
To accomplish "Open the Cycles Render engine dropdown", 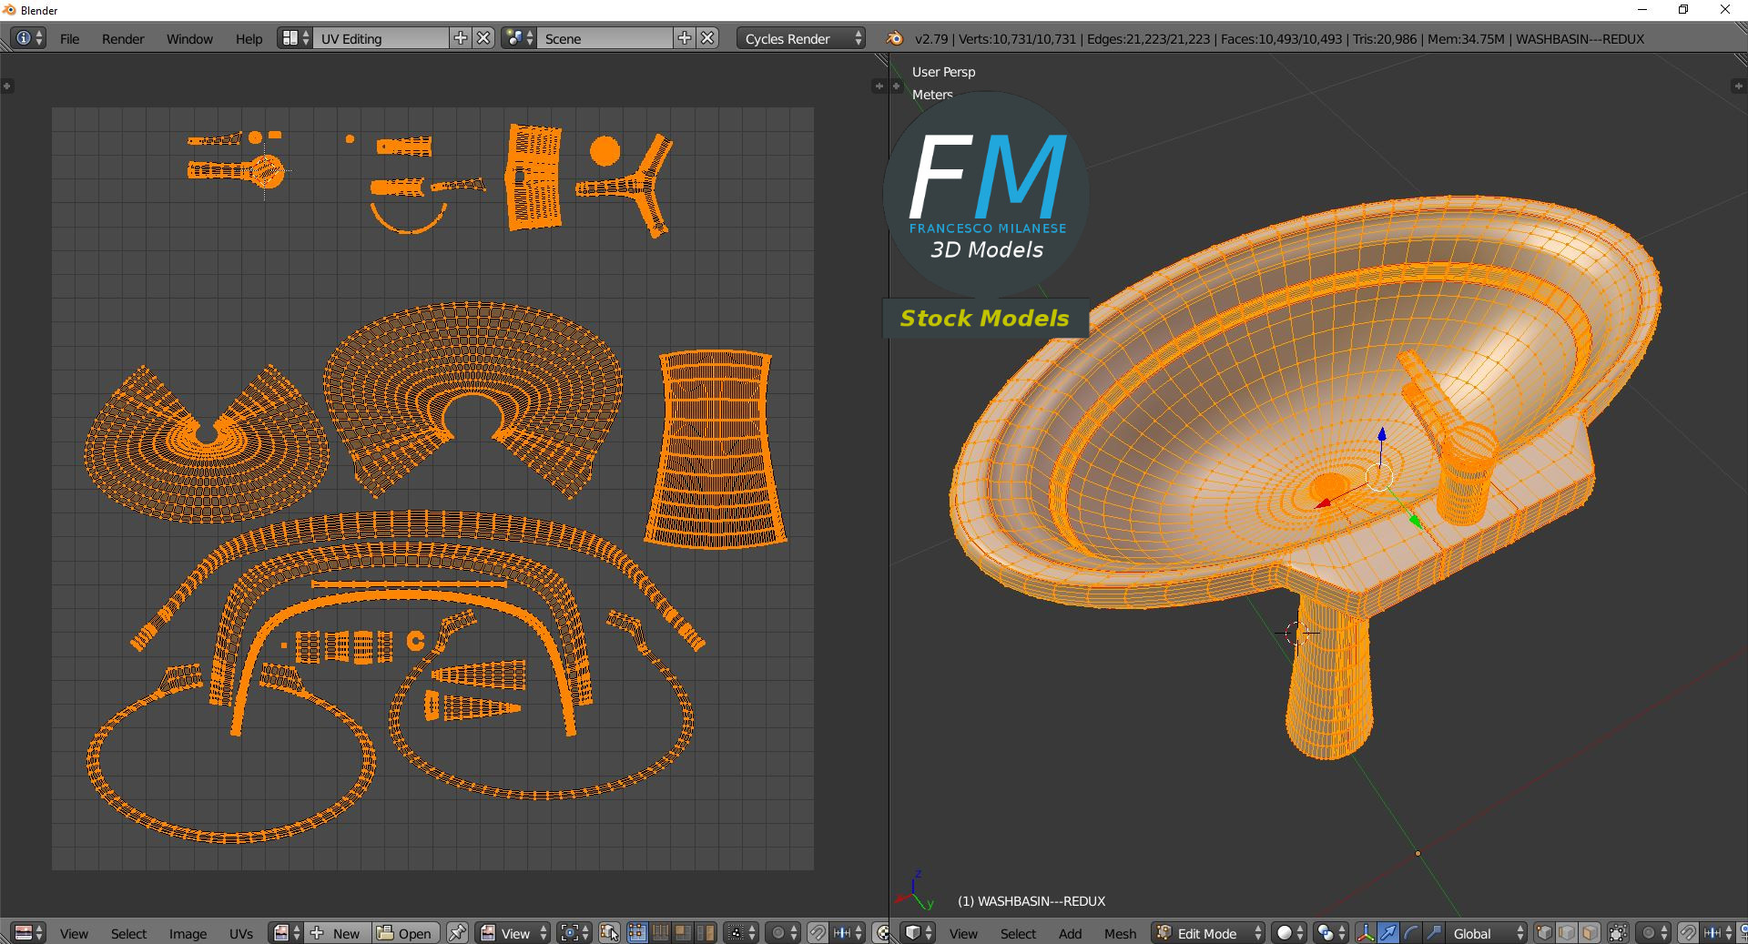I will [x=801, y=38].
